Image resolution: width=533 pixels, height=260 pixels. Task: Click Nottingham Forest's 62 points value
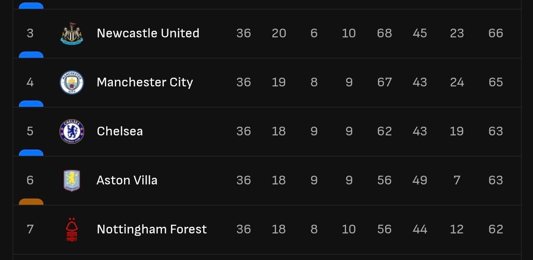click(x=496, y=229)
